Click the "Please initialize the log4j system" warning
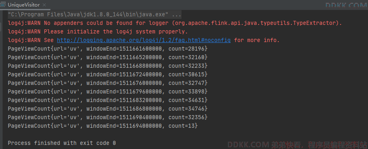This screenshot has height=149, width=368. click(98, 31)
